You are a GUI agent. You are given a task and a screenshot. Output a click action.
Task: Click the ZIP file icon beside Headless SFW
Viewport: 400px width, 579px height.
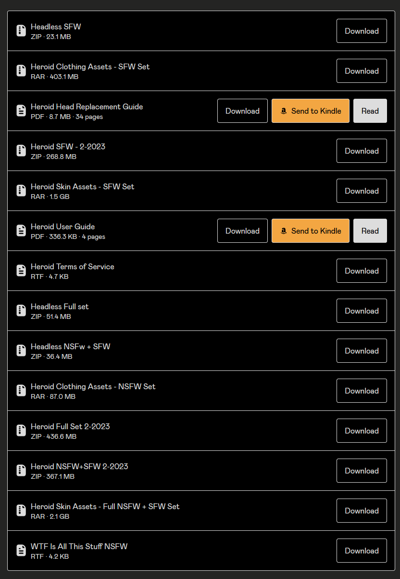point(21,31)
